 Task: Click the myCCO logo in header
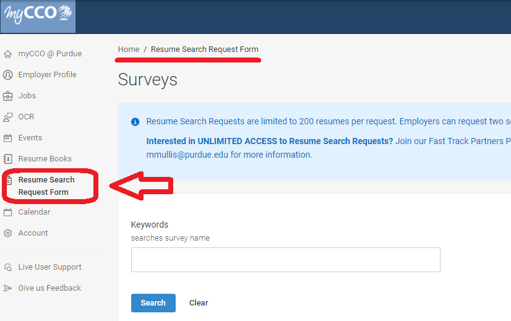38,17
